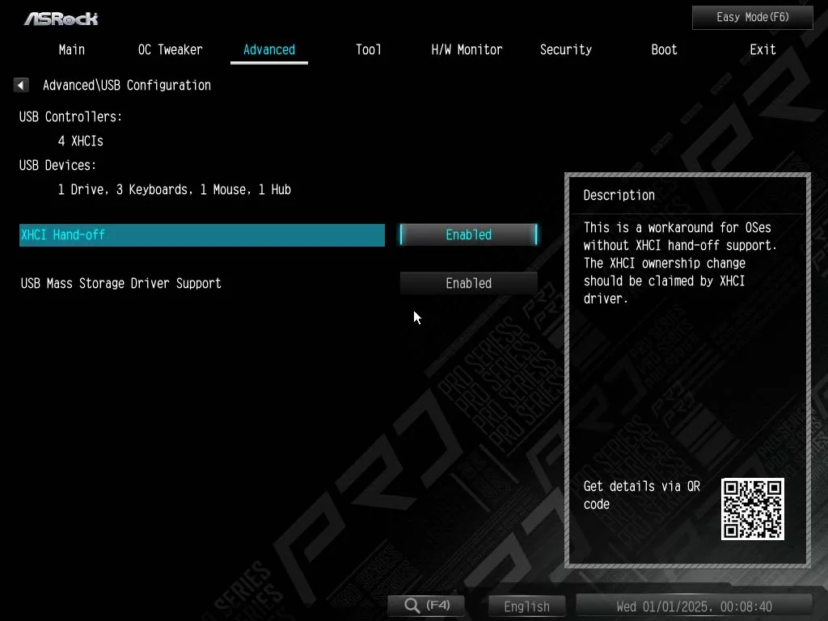Image resolution: width=828 pixels, height=621 pixels.
Task: Open the Security tab
Action: point(565,49)
